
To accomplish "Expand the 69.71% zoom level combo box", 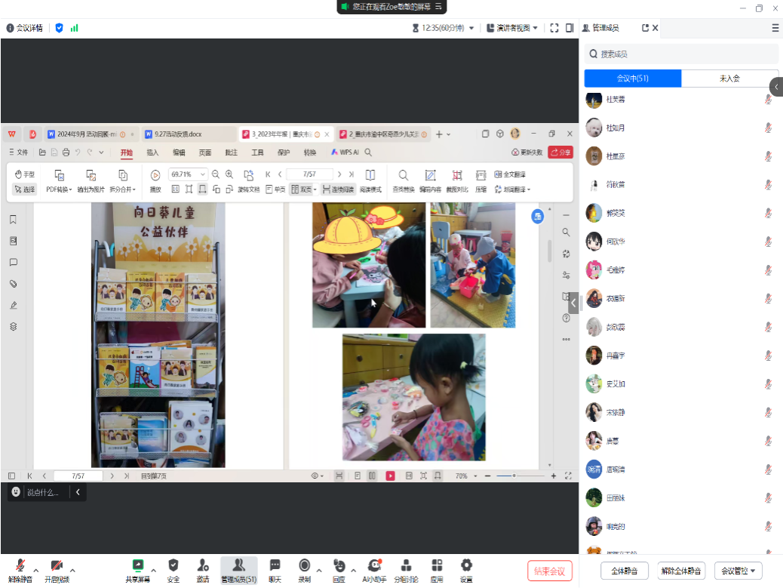I will click(202, 174).
